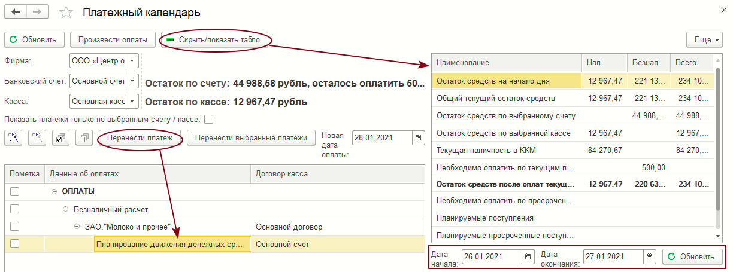Open the Фирма dropdown list

click(132, 60)
